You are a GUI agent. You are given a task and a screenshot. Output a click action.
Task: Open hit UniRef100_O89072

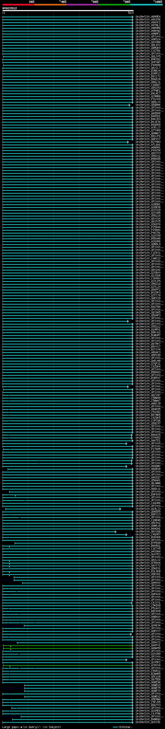[148, 642]
